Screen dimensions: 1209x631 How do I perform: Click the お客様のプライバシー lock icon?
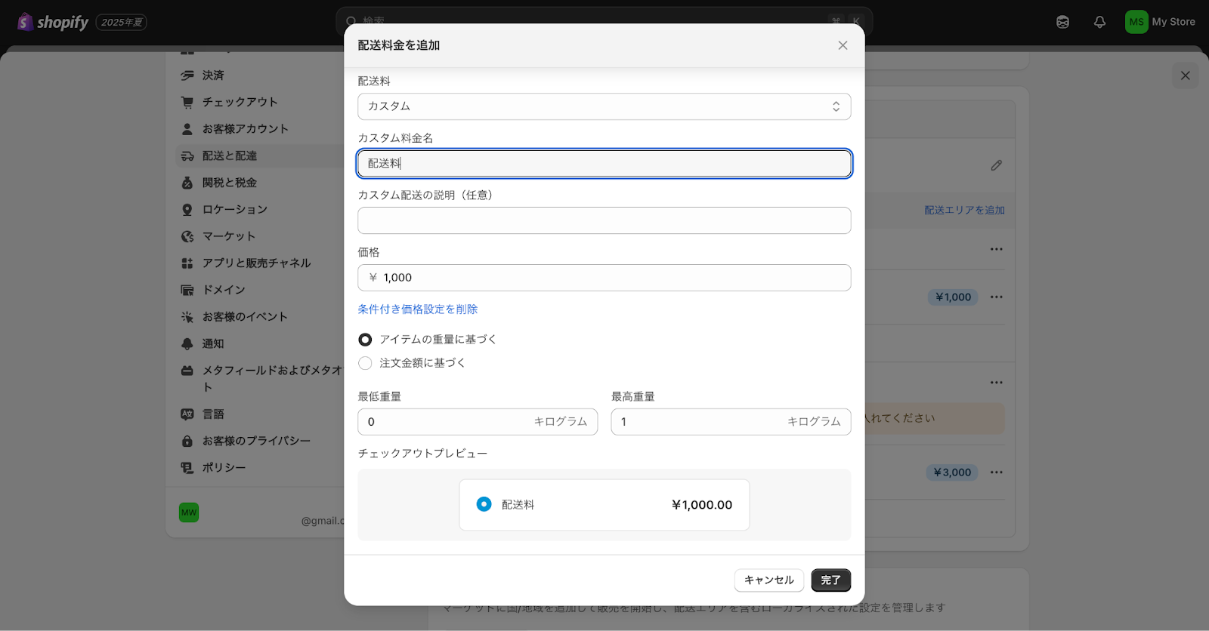coord(187,441)
